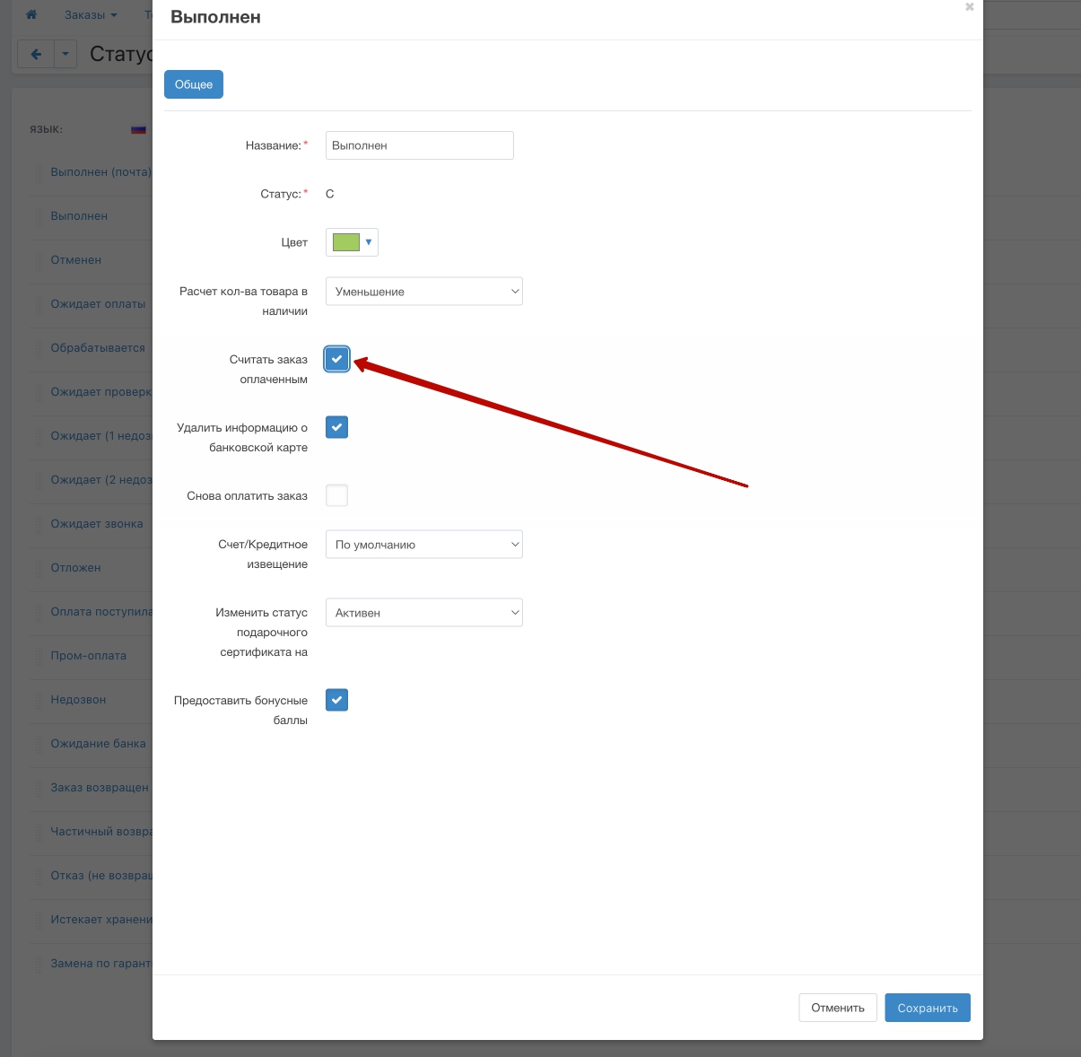Select the Общее tab

(194, 84)
